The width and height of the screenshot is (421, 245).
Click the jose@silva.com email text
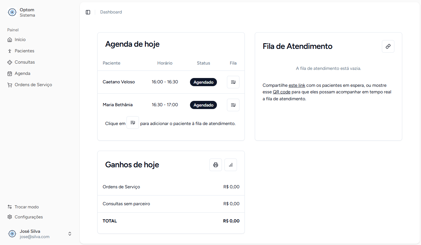tap(35, 237)
